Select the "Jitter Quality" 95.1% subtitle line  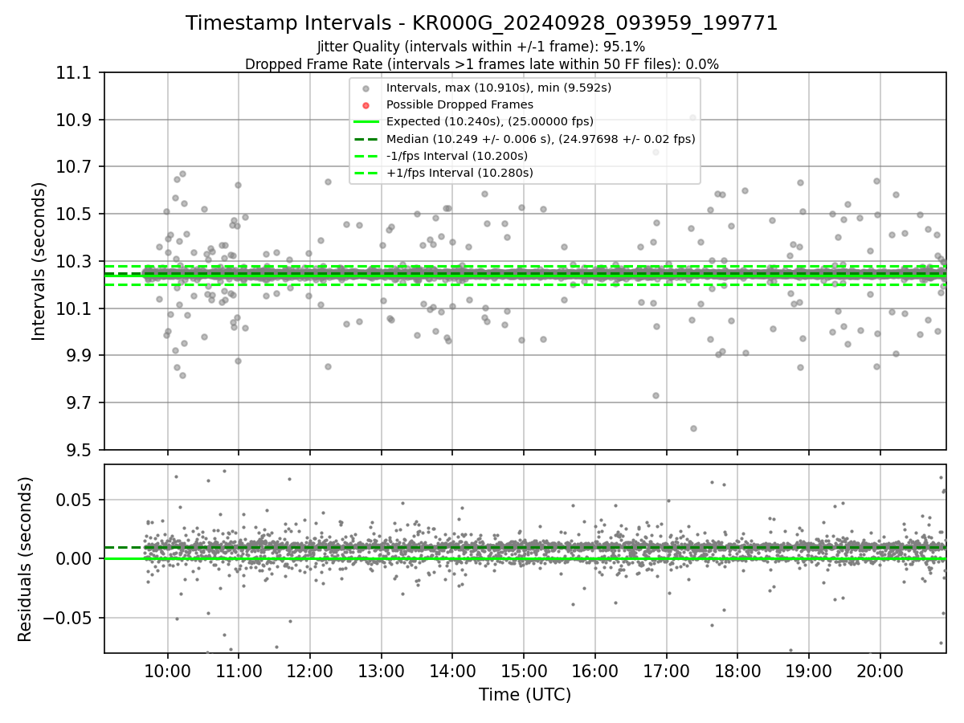[x=481, y=47]
